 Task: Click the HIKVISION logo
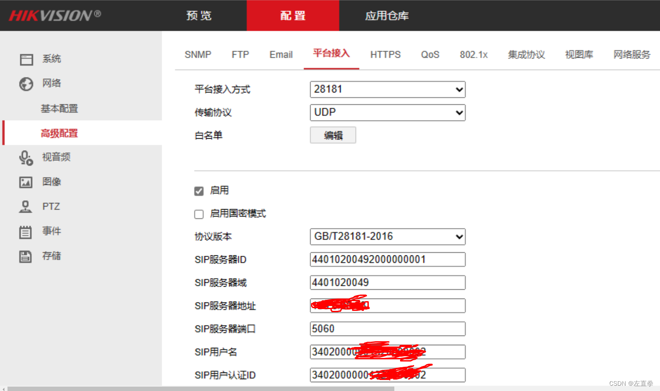click(55, 15)
